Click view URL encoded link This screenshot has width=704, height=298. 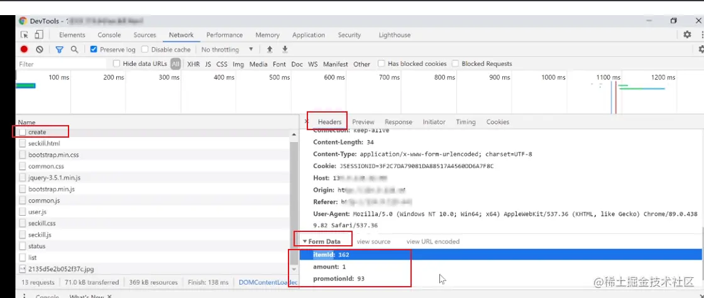click(x=433, y=241)
